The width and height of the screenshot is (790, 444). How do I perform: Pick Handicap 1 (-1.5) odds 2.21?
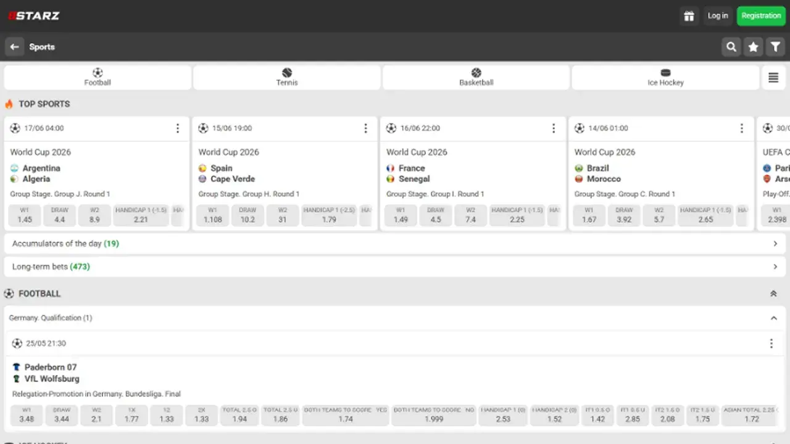tap(141, 215)
